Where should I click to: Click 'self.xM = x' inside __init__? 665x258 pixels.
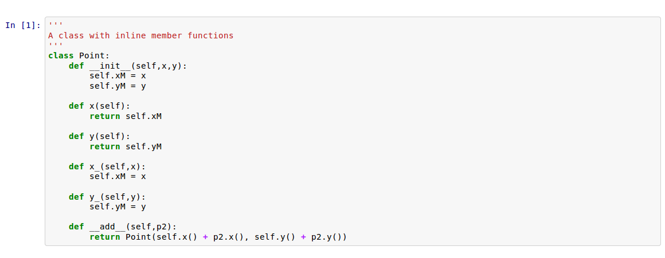[118, 76]
